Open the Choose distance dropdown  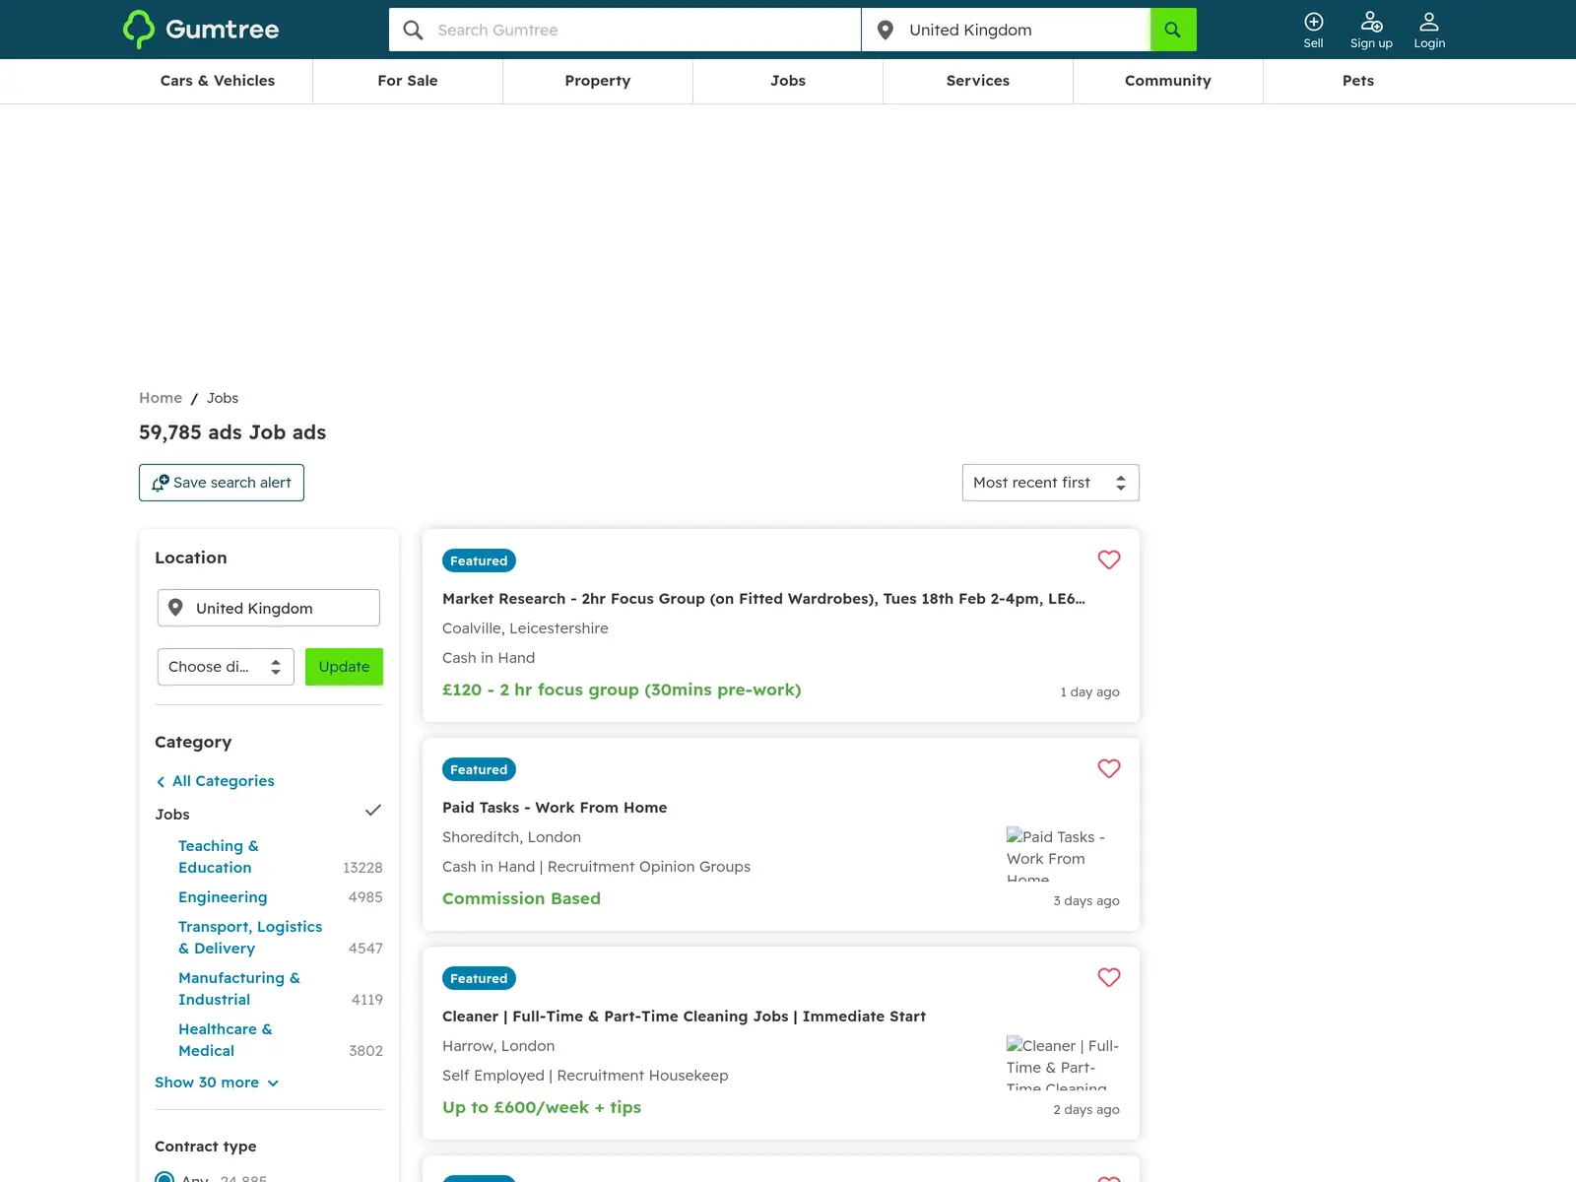click(x=226, y=667)
